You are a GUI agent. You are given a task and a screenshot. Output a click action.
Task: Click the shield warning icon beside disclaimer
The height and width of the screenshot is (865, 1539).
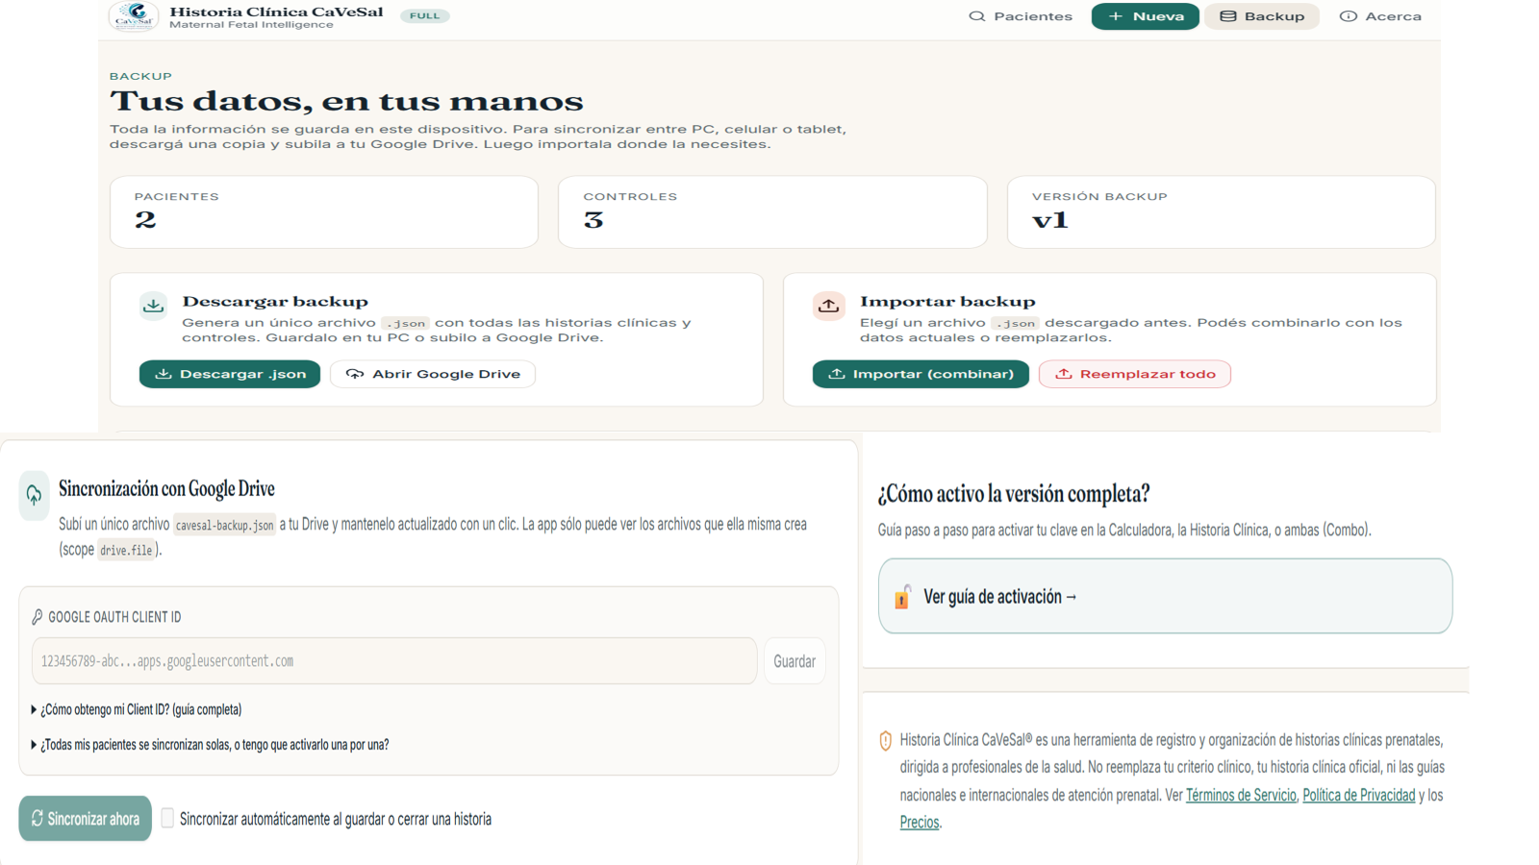pos(886,741)
